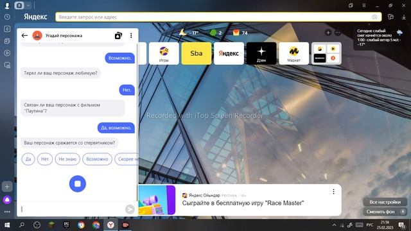The image size is (411, 231).
Task: Open the sidebar tabs counter icon
Action: point(7,29)
